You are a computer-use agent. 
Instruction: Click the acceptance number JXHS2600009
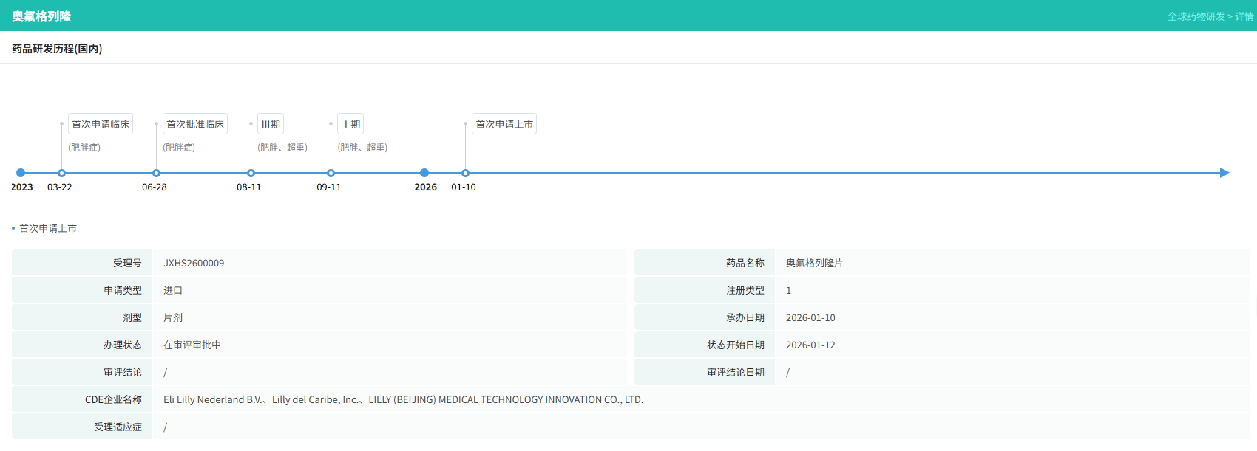(x=194, y=263)
